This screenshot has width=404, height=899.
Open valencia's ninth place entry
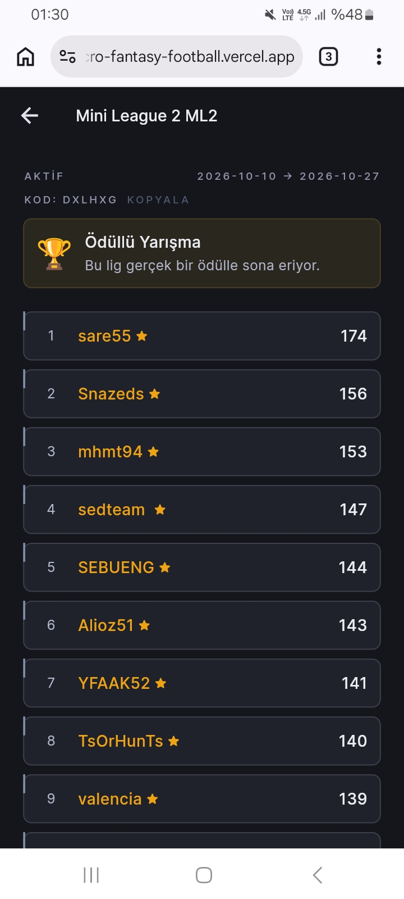202,799
